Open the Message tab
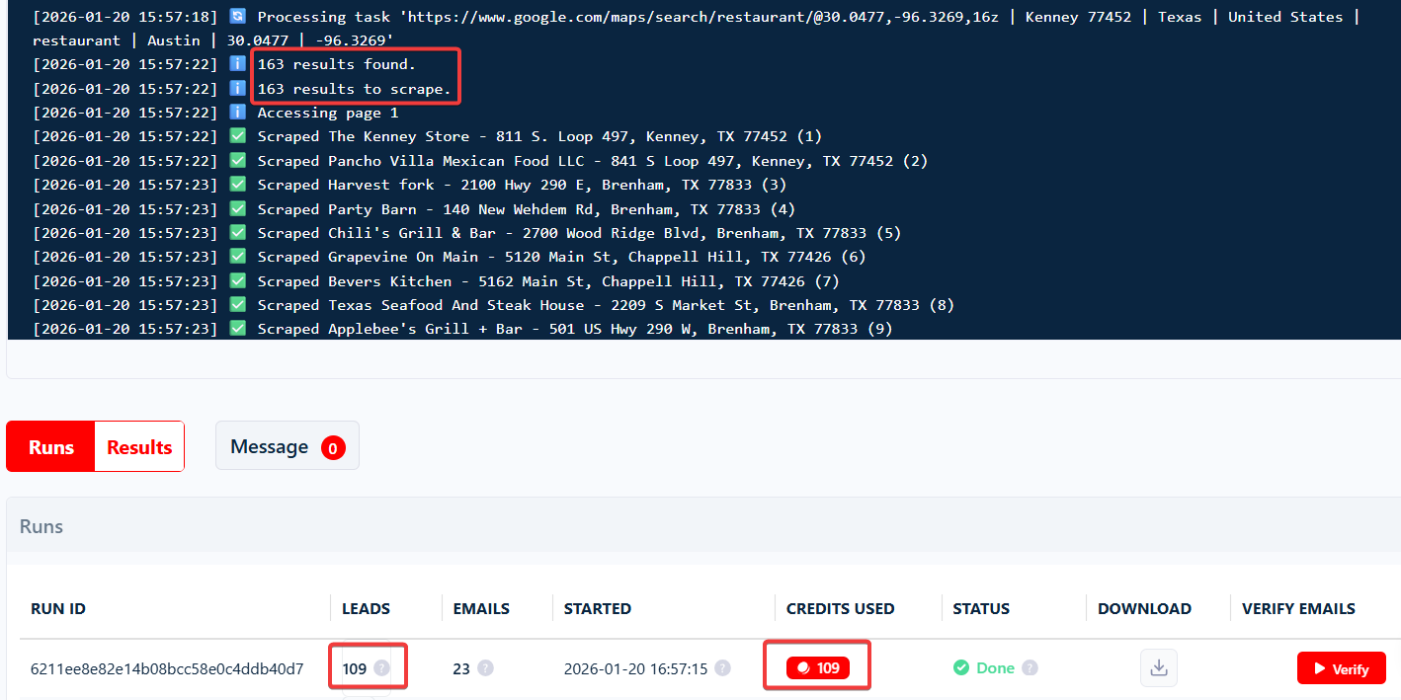The width and height of the screenshot is (1401, 700). pos(287,446)
